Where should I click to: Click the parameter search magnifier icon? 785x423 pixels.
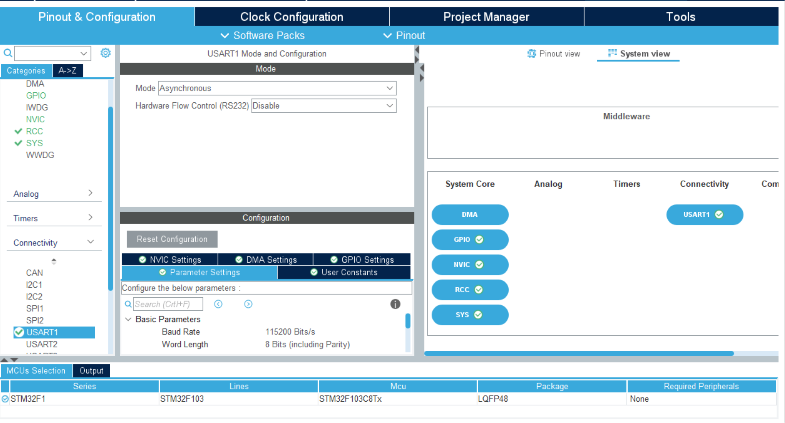click(x=128, y=304)
